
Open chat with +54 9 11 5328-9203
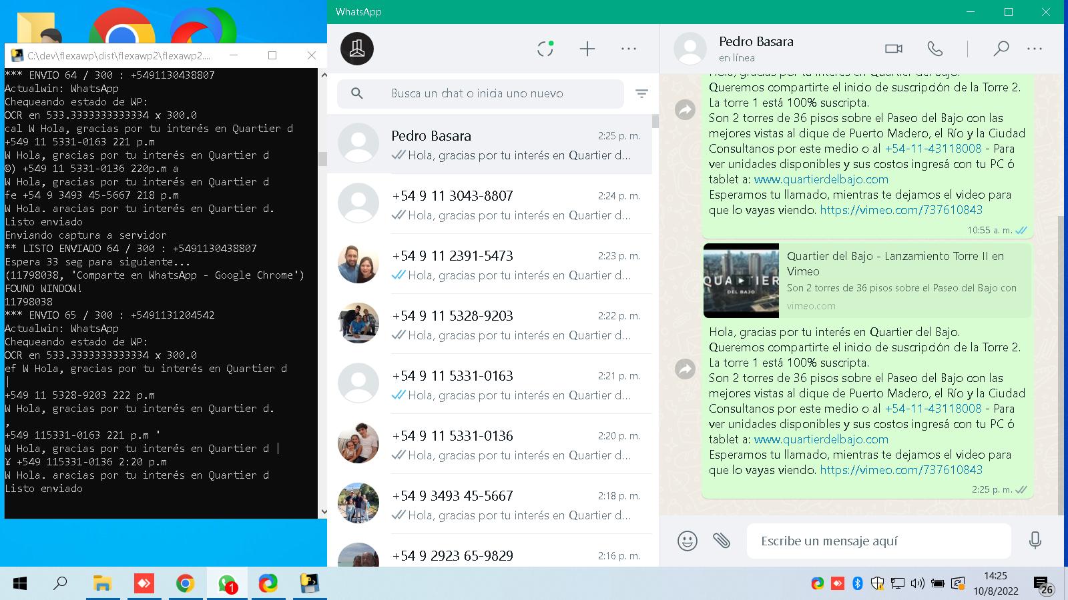tap(489, 324)
